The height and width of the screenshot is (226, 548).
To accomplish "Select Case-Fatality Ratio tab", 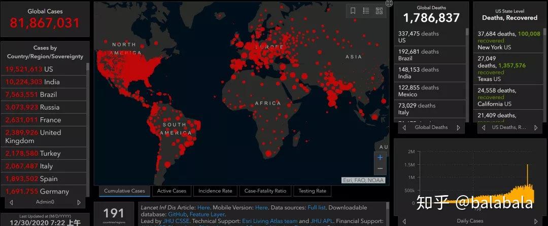I will point(265,191).
